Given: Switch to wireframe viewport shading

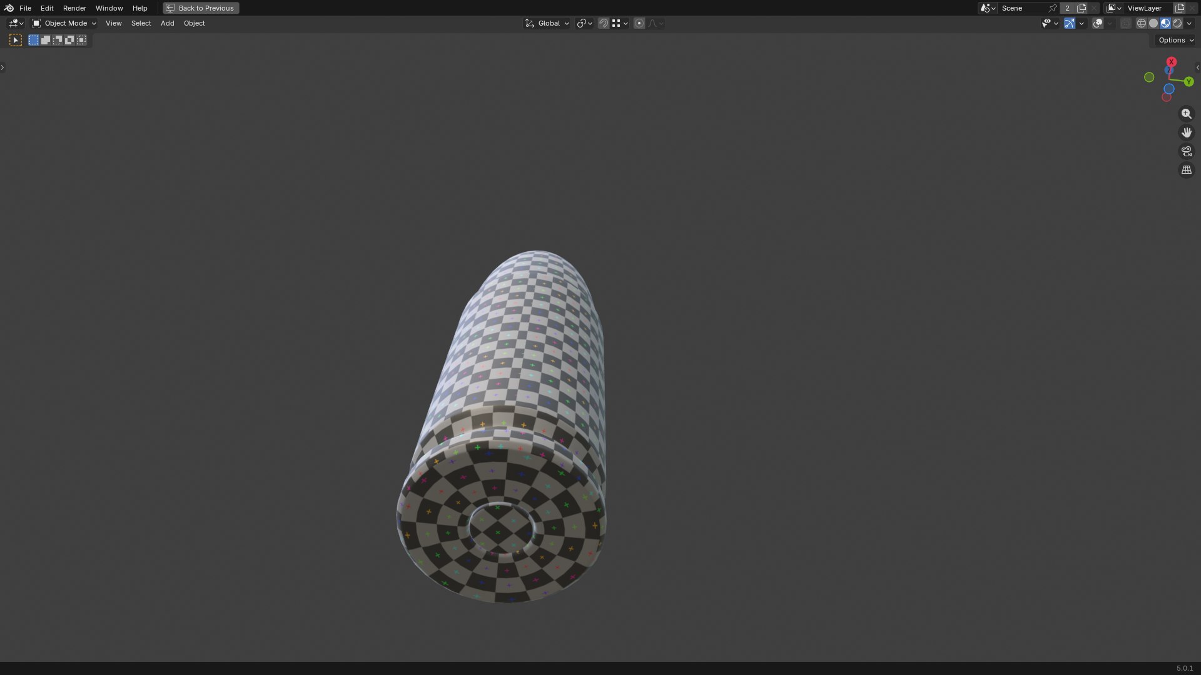Looking at the screenshot, I should coord(1142,23).
